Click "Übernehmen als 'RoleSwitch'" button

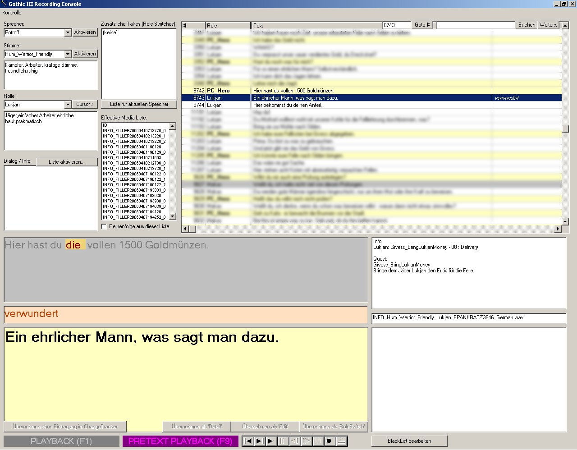(334, 427)
